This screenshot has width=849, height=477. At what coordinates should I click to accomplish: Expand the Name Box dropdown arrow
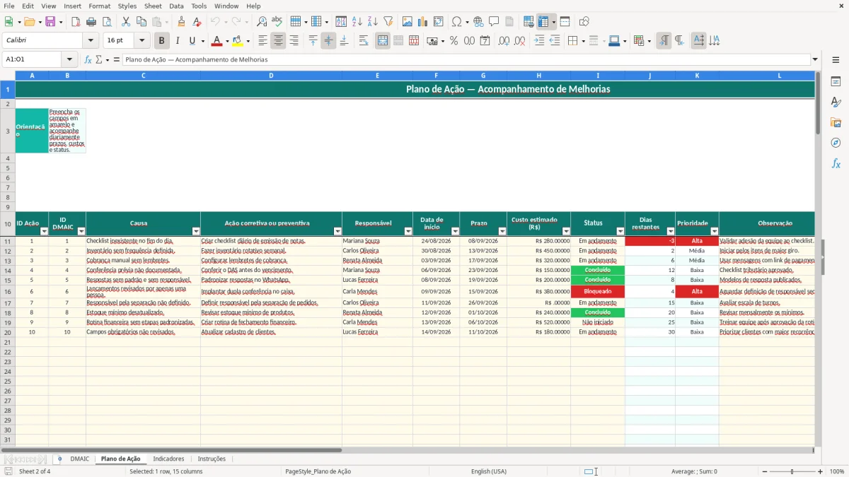(x=69, y=59)
